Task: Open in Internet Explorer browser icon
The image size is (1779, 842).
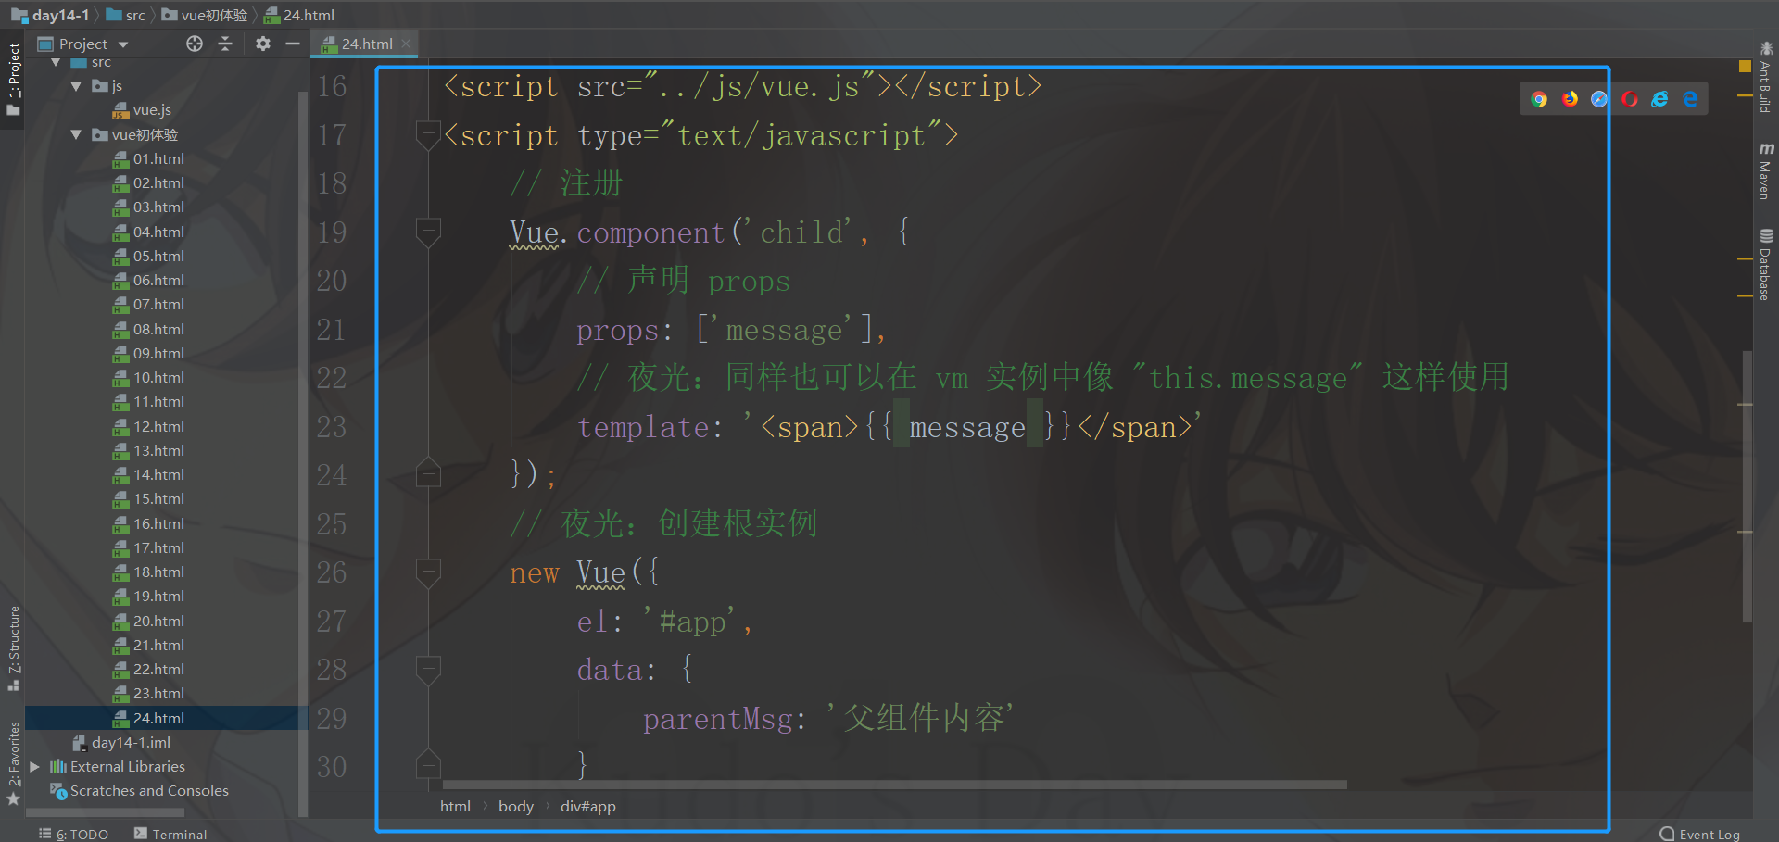Action: 1659,99
